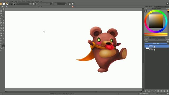Open the Settings menu
The height and width of the screenshot is (95, 169).
point(37,1)
